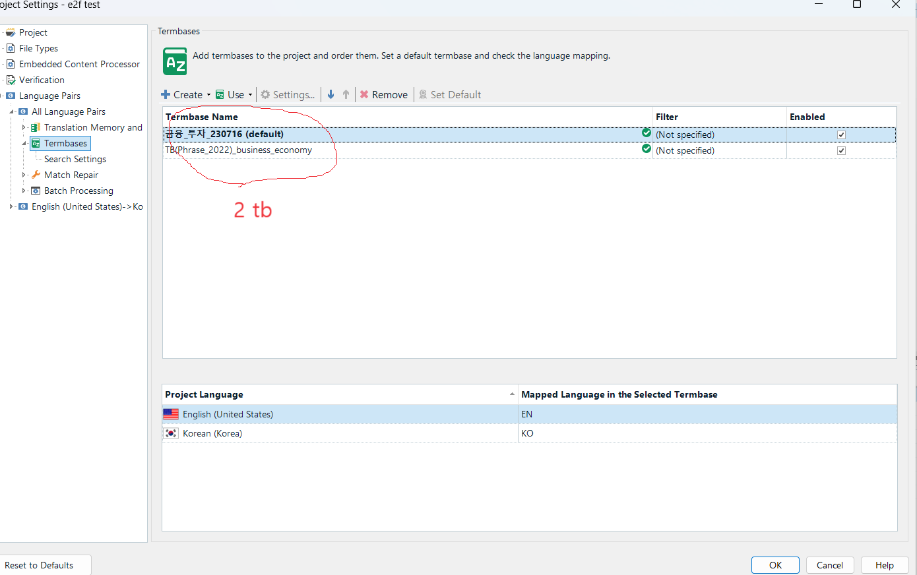Image resolution: width=917 pixels, height=575 pixels.
Task: Click the Use termbase icon
Action: pos(220,94)
